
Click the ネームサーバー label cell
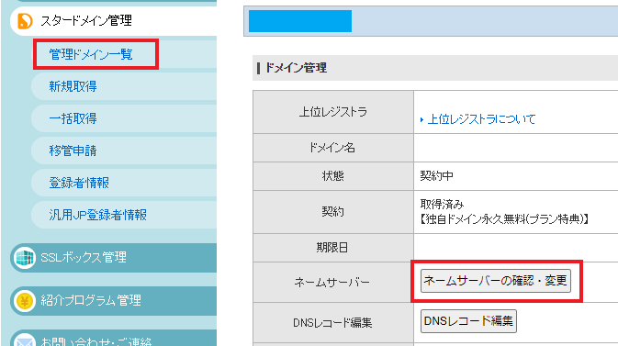pyautogui.click(x=333, y=282)
